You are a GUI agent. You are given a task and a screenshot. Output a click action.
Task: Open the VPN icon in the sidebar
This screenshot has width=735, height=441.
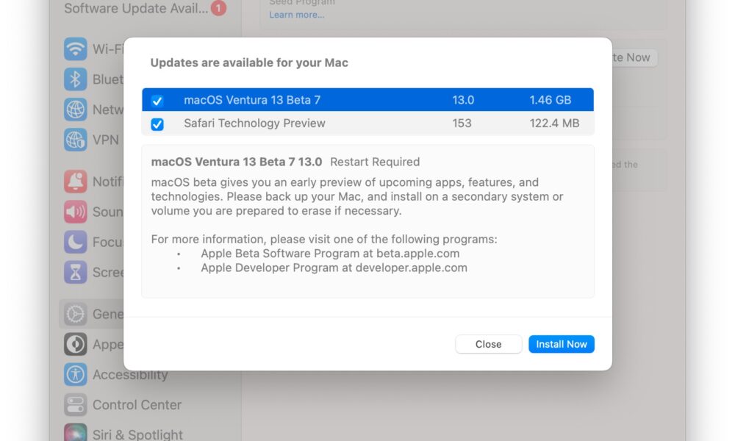click(x=76, y=140)
